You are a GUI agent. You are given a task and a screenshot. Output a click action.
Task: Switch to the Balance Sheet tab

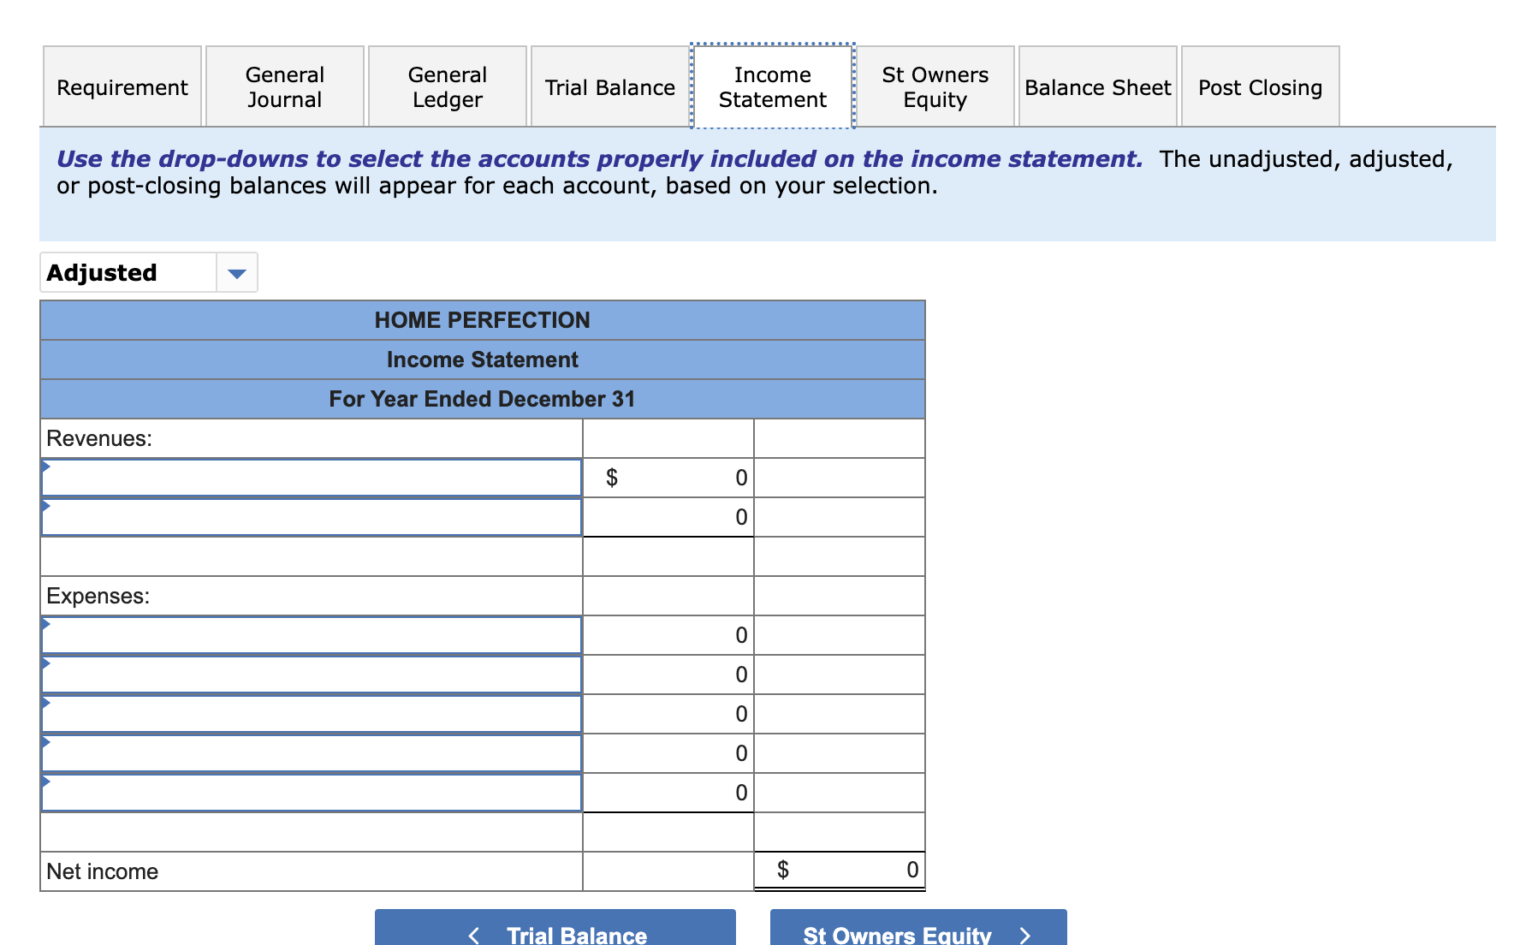point(1098,86)
